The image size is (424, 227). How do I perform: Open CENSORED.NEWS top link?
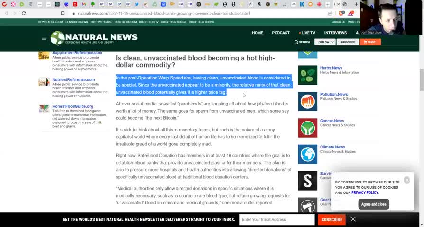[x=76, y=22]
